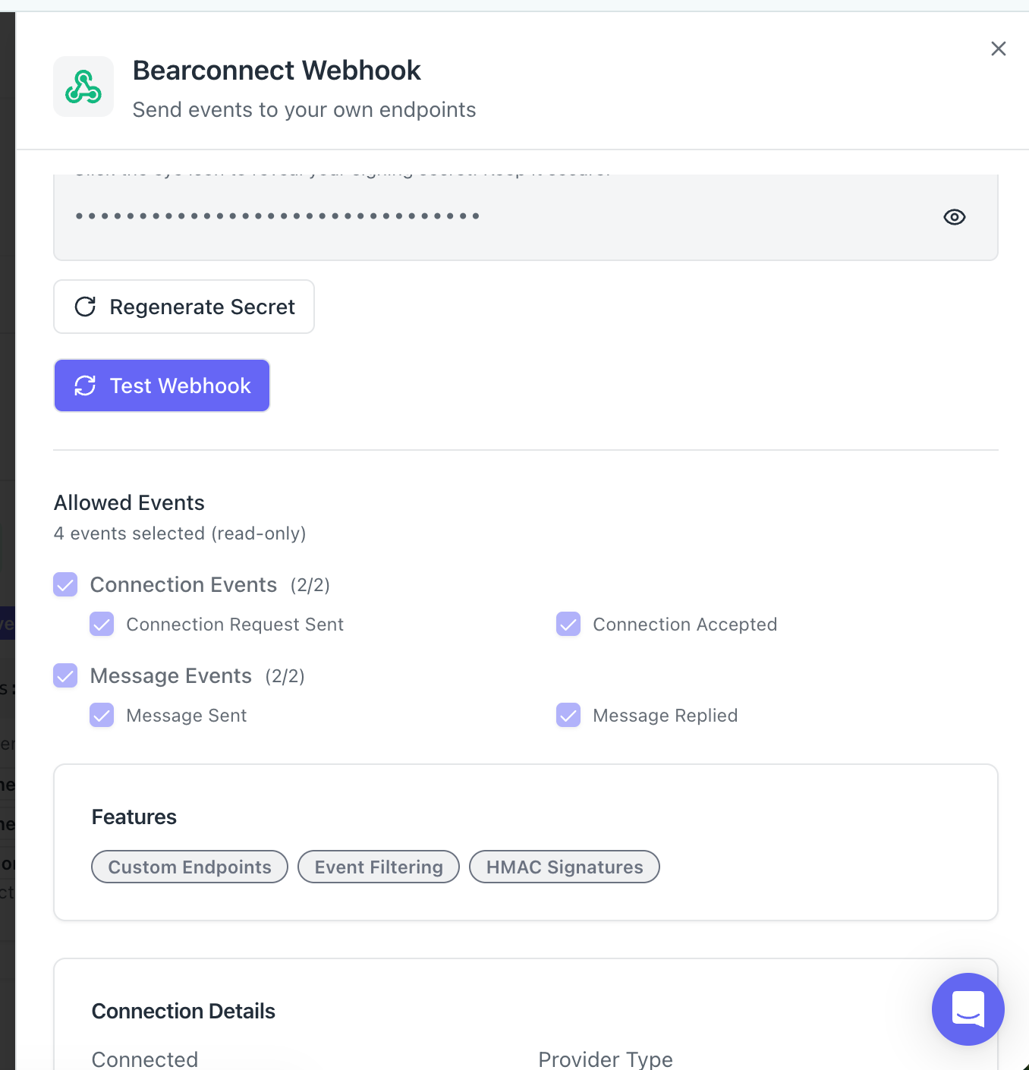Click the Bearconnect Webhook logo icon
This screenshot has height=1070, width=1029.
click(x=83, y=87)
